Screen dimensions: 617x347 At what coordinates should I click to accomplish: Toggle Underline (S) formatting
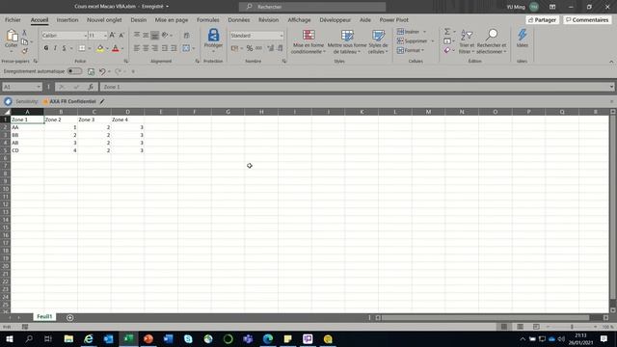point(65,48)
